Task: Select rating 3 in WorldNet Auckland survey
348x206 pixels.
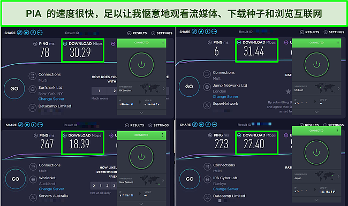Action: 114,186
